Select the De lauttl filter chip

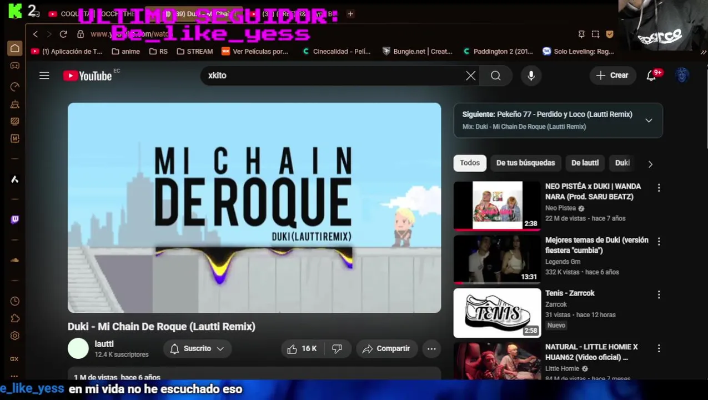585,163
